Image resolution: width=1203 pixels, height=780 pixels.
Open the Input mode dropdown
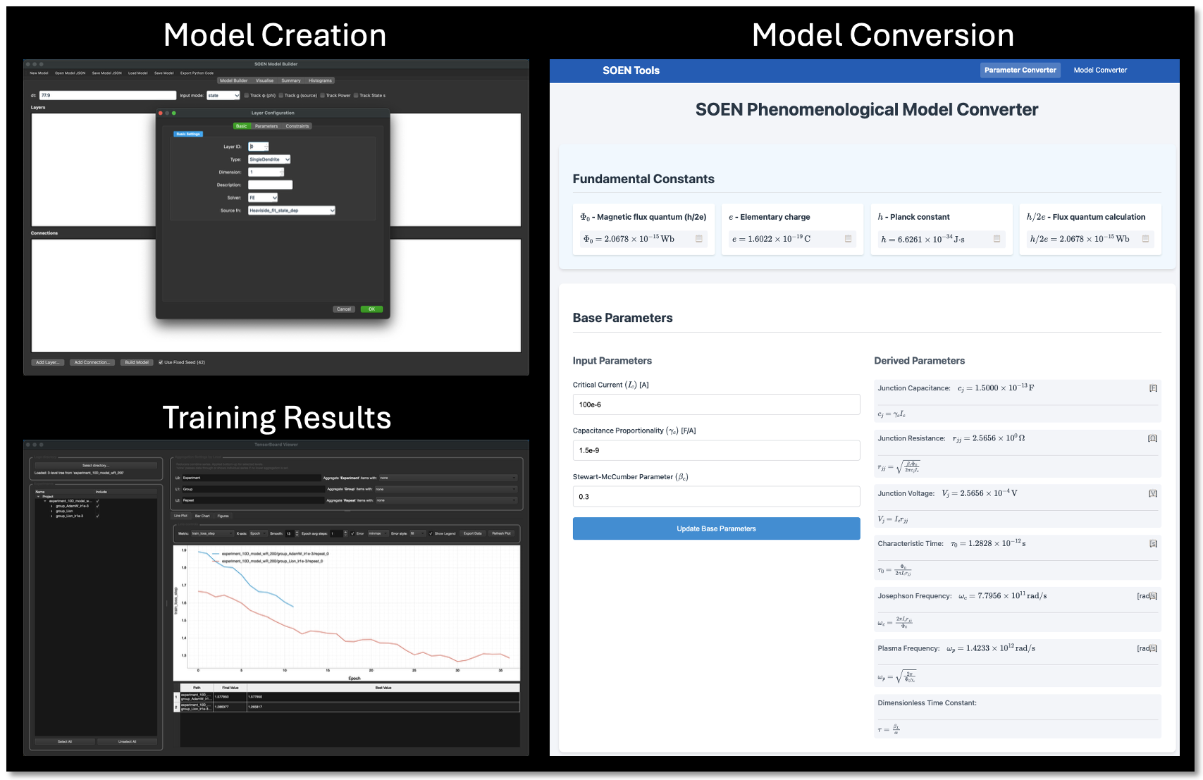[x=223, y=95]
